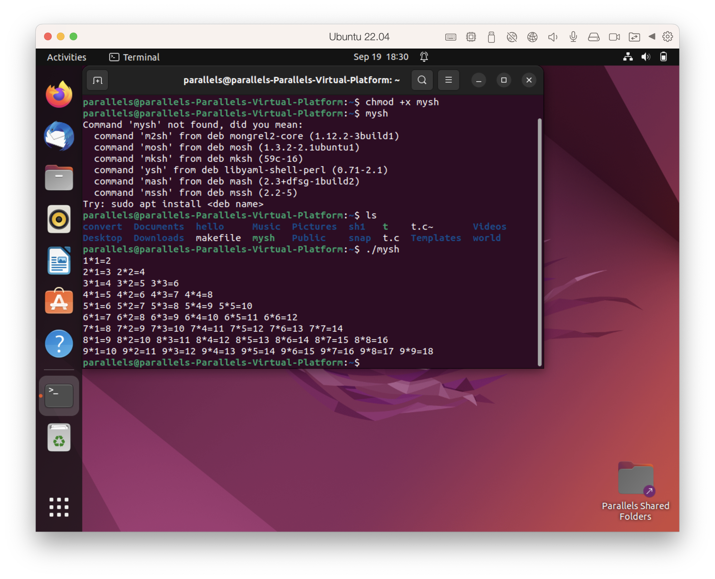Close the terminal window
This screenshot has width=715, height=579.
(529, 80)
